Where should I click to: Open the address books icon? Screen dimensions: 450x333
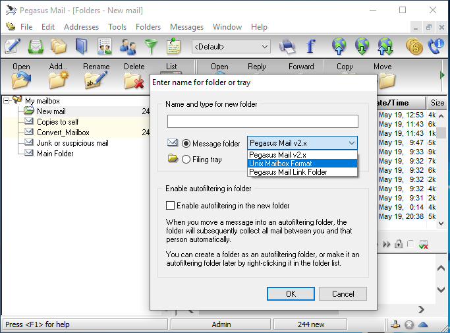pos(82,46)
